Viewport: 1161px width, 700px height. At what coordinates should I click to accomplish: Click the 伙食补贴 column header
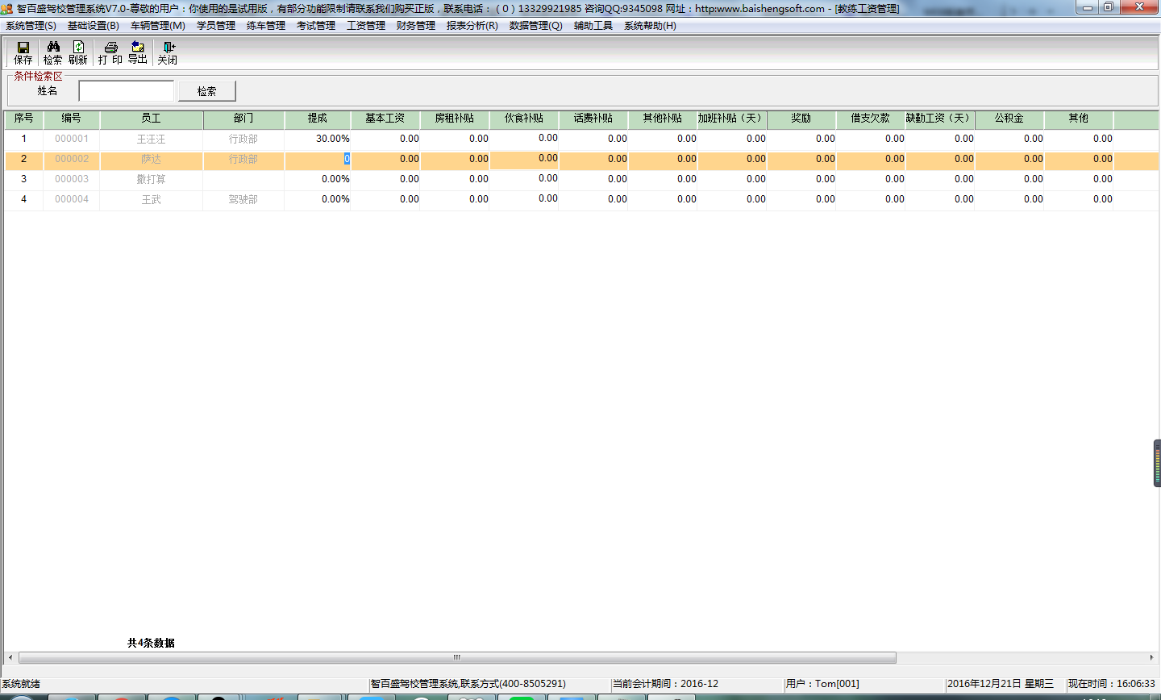click(x=524, y=119)
